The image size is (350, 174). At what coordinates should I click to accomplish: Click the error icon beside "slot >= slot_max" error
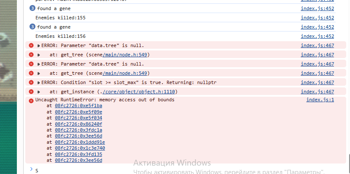[x=31, y=82]
